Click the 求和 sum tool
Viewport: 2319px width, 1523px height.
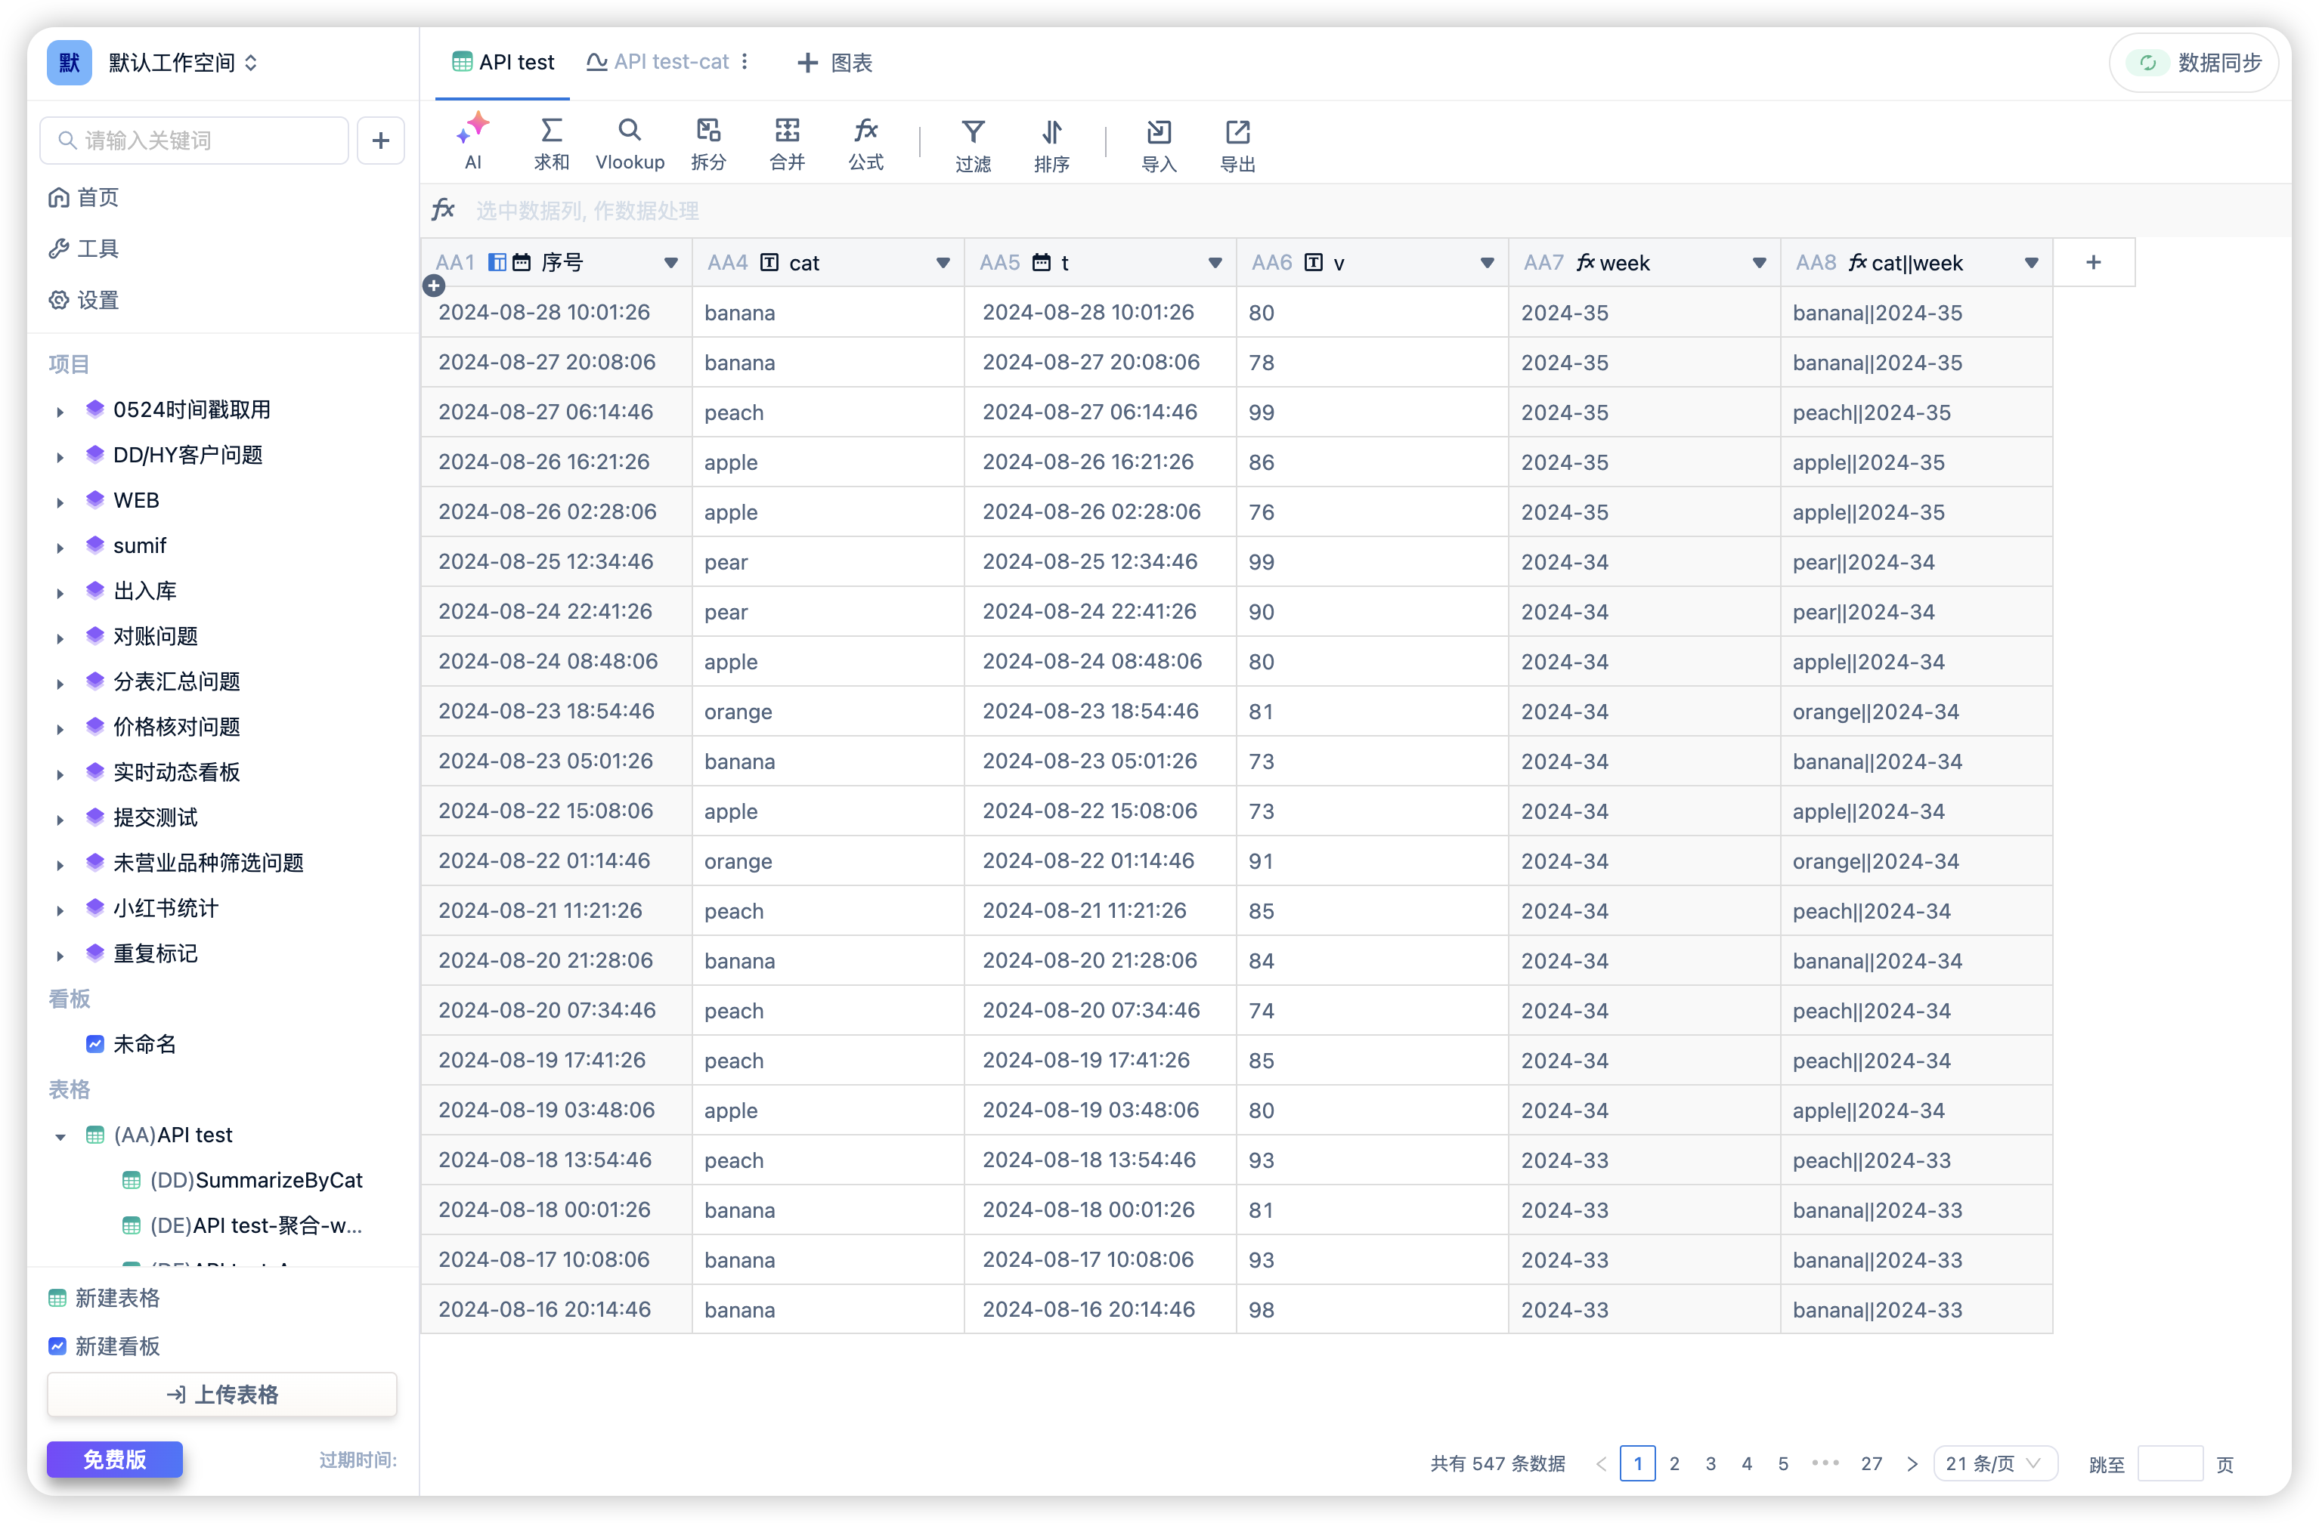click(550, 143)
